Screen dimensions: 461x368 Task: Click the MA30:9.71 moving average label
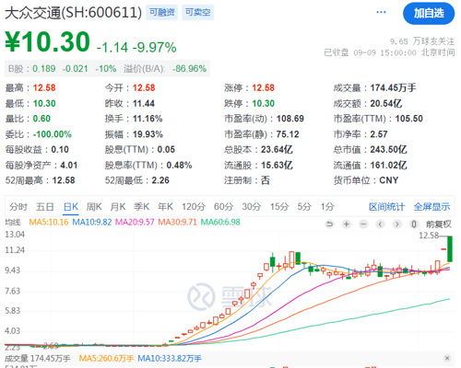[x=177, y=222]
